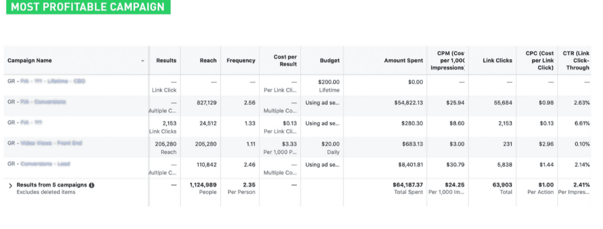The image size is (603, 229).
Task: Open the Campaign Name column sort dropdown arrow
Action: (x=143, y=61)
